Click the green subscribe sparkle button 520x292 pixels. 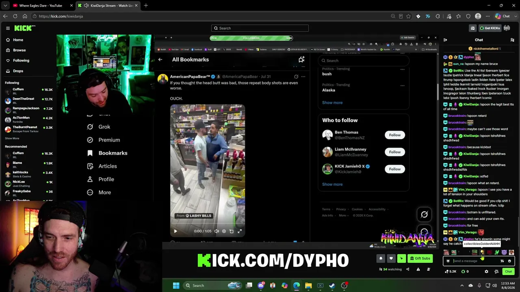click(x=401, y=258)
